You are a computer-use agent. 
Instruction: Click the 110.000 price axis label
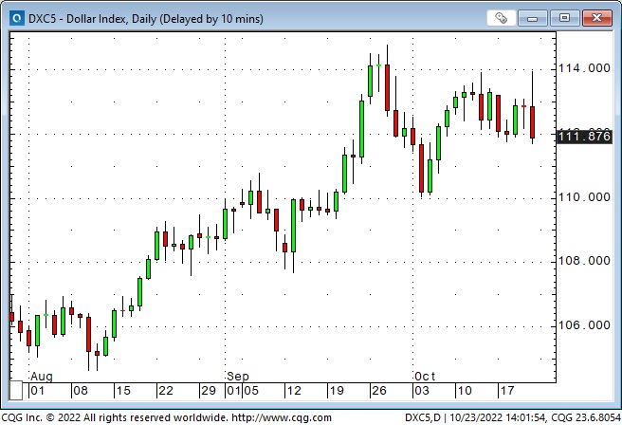point(584,197)
